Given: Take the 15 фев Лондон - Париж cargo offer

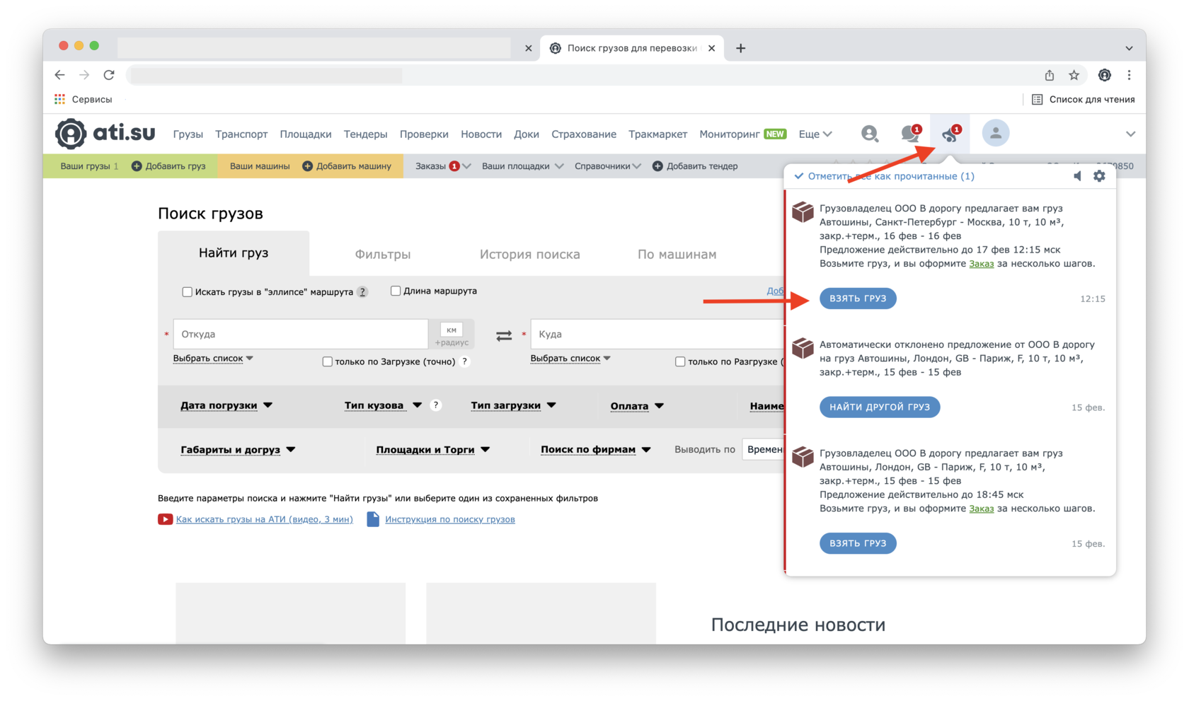Looking at the screenshot, I should [858, 543].
